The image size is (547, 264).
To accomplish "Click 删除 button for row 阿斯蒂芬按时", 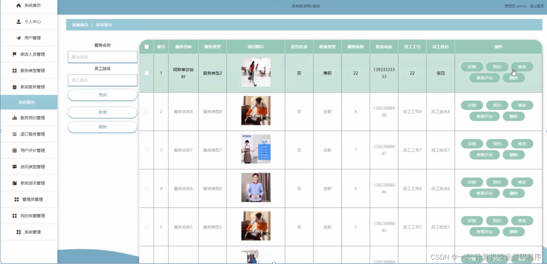I will [514, 78].
